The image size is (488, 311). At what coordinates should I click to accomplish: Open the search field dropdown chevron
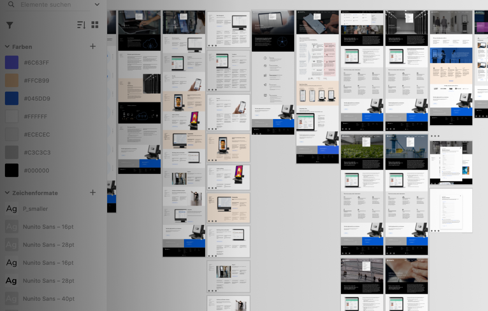(x=97, y=5)
